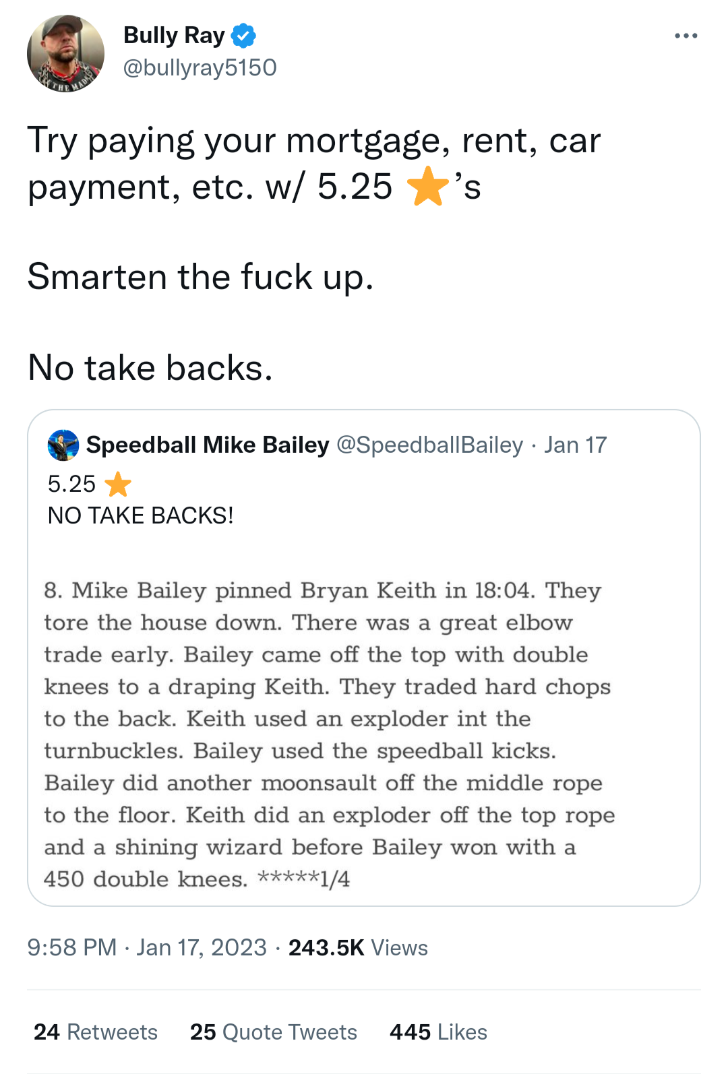Click the 'Smarten the fuck up.' tweet text
Screen dimensions: 728x1074
click(200, 277)
